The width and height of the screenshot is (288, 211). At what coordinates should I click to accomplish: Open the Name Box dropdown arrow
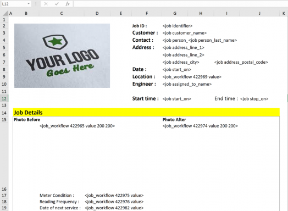tap(29, 4)
